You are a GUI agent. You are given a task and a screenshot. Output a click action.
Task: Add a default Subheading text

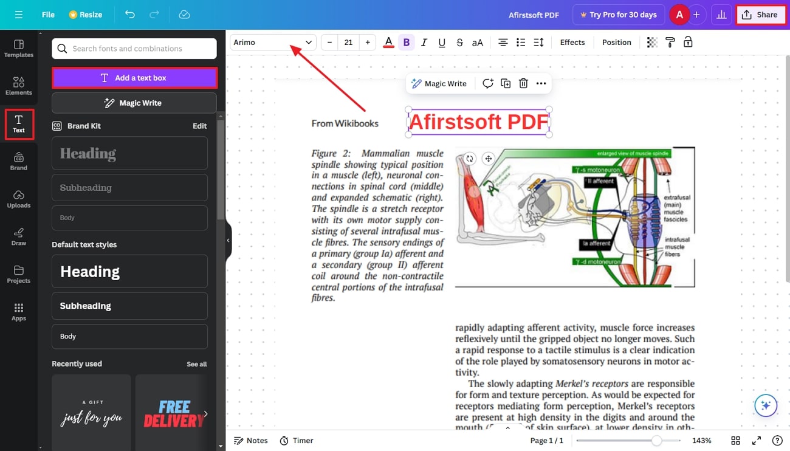[x=129, y=306]
